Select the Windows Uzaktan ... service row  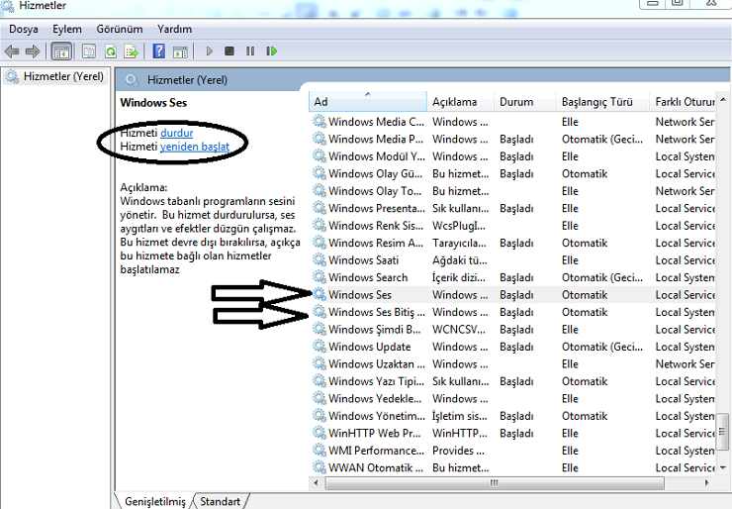(x=512, y=363)
